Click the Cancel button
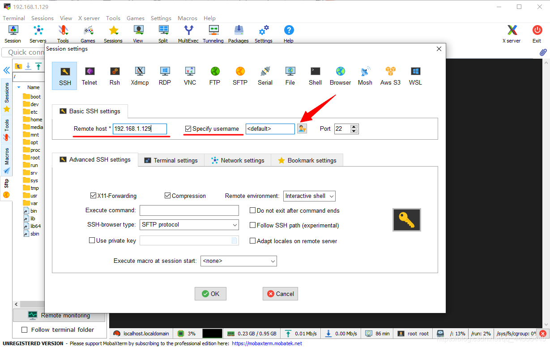The height and width of the screenshot is (347, 550). tap(280, 294)
